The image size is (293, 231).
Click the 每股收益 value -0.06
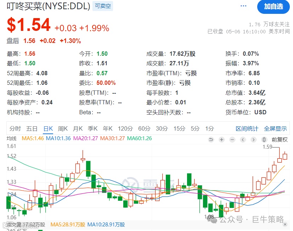[x=42, y=93]
